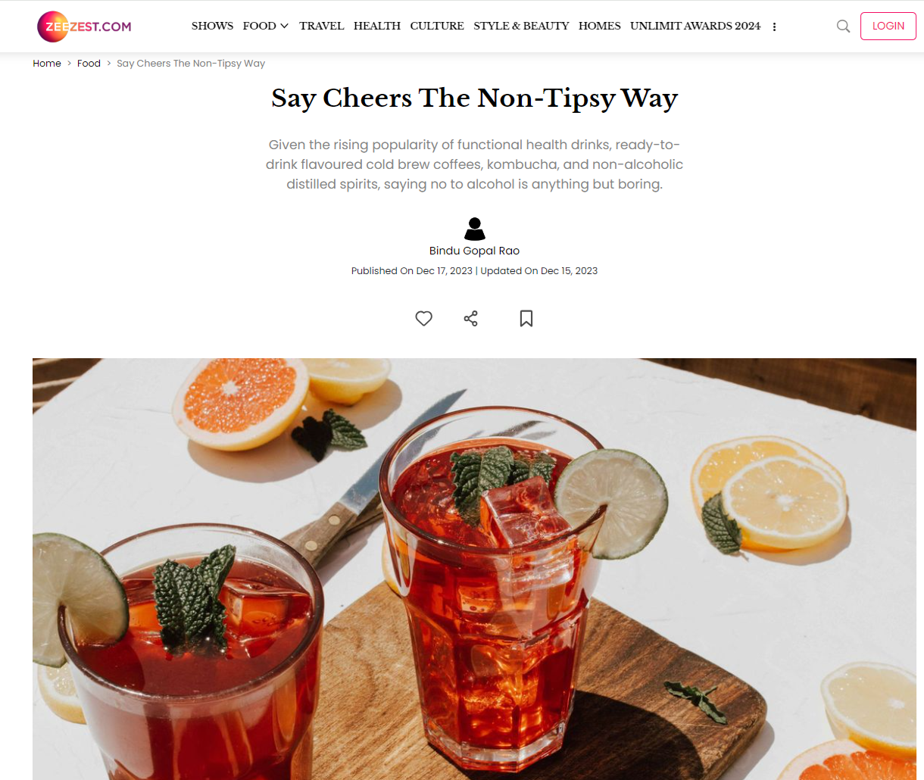This screenshot has width=924, height=780.
Task: Like the article with heart icon
Action: pos(423,319)
